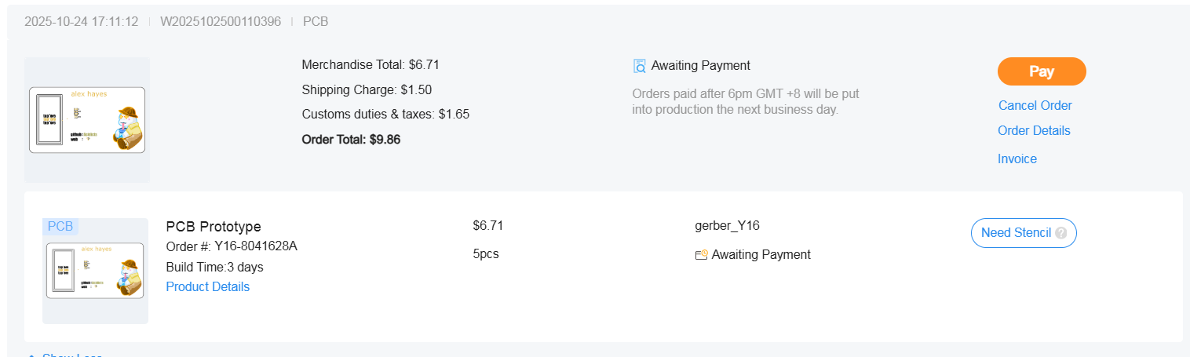
Task: Click the Need Stencil button
Action: tap(1016, 233)
